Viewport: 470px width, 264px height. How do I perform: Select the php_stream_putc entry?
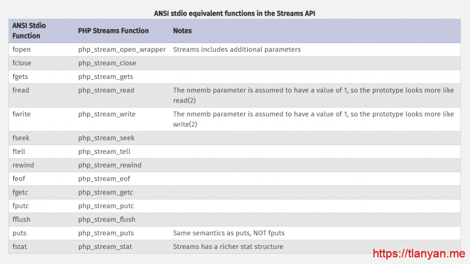(x=106, y=206)
